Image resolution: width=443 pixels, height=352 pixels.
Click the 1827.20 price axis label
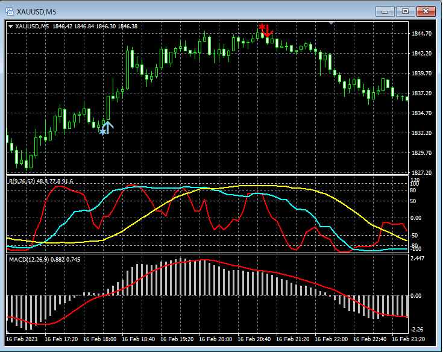tap(421, 172)
